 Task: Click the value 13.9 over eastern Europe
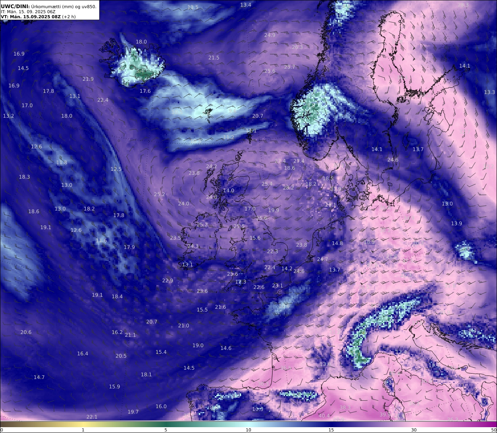coord(457,223)
